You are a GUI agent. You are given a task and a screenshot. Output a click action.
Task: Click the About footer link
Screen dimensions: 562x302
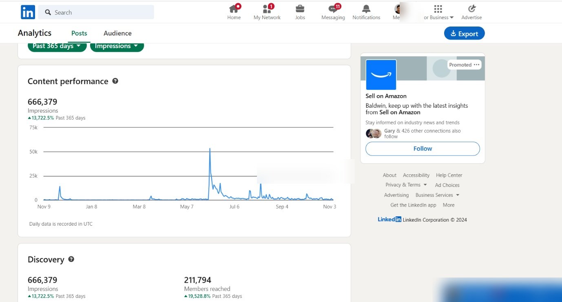[x=389, y=175]
